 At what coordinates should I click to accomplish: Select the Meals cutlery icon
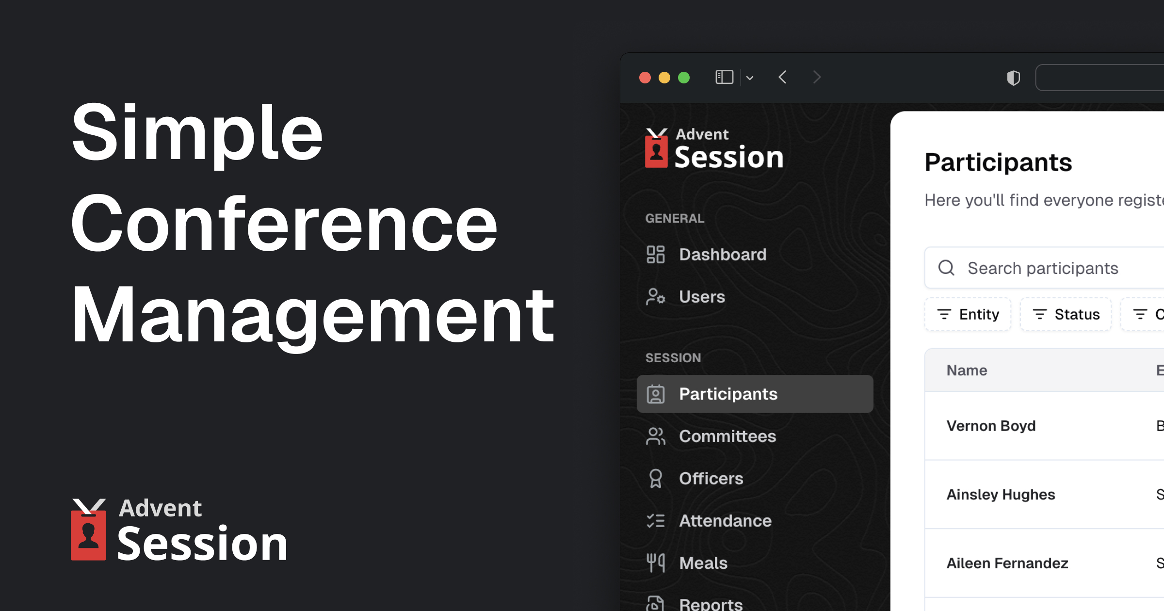[655, 563]
